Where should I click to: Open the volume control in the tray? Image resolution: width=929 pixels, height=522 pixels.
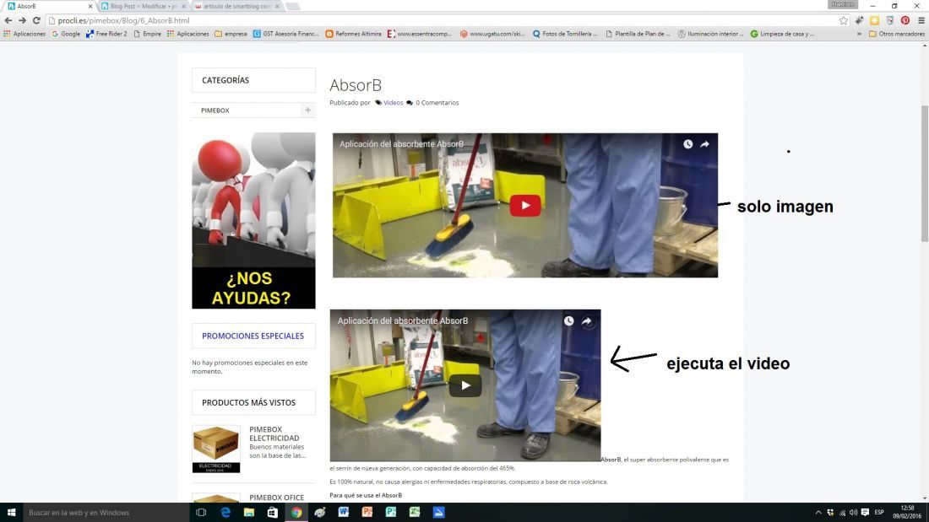pyautogui.click(x=853, y=513)
